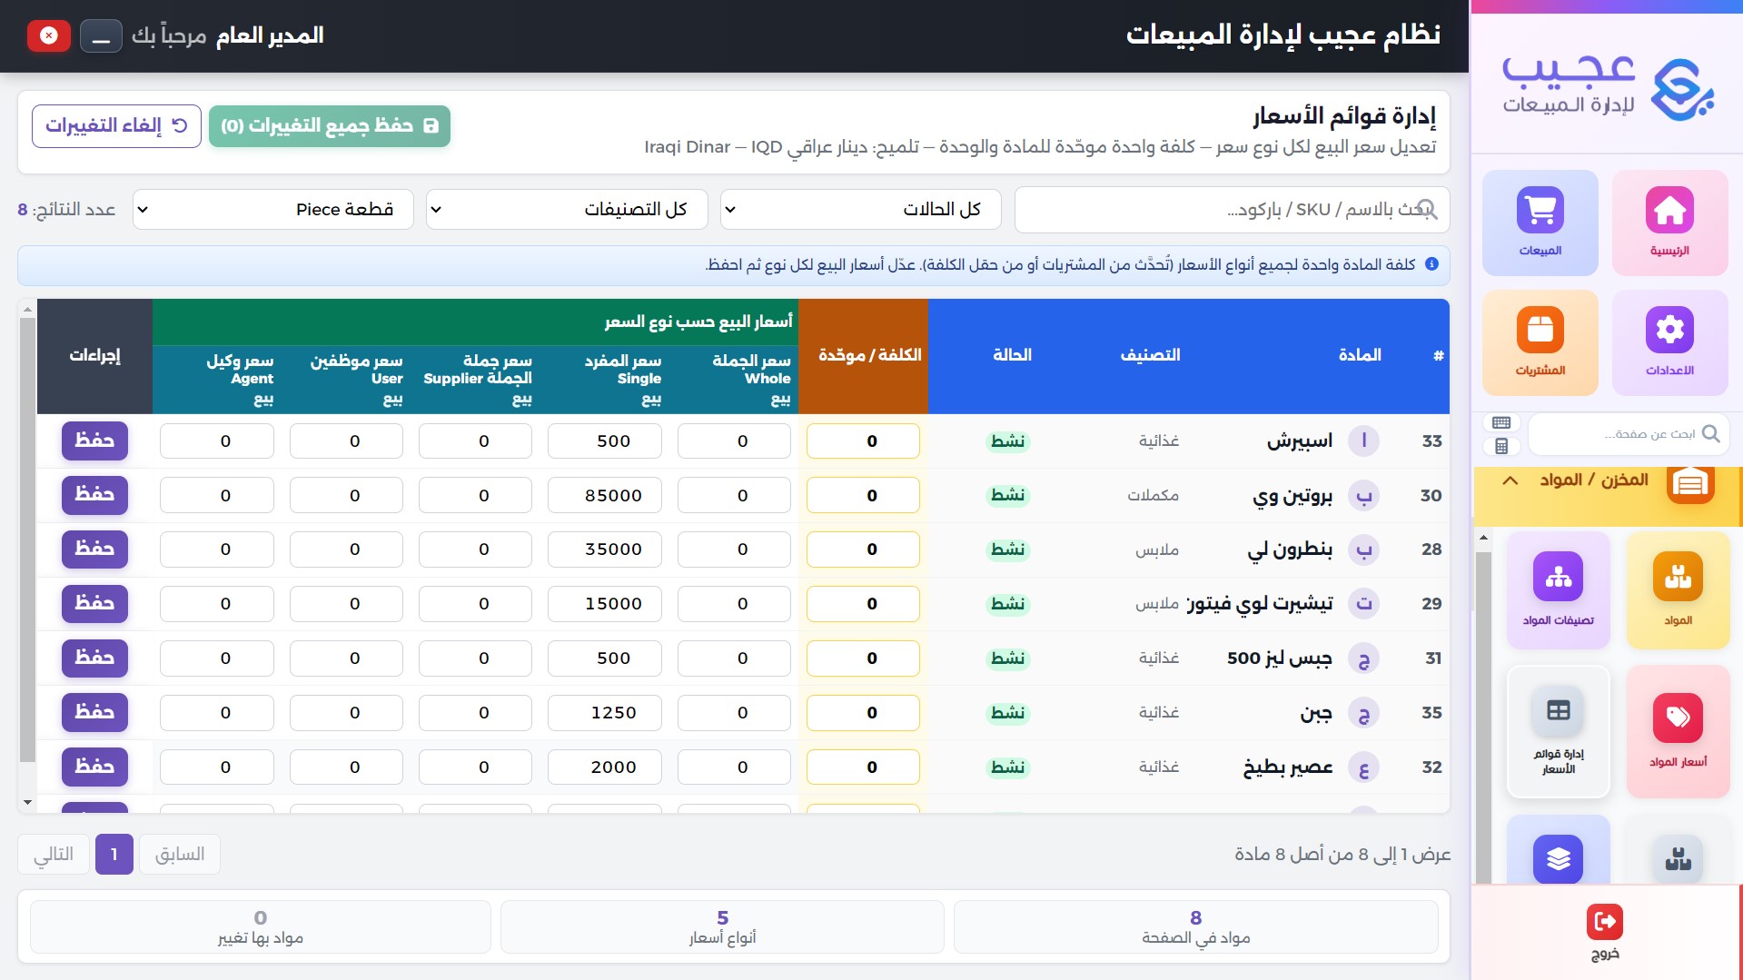Click the عجيب logo in sidebar
This screenshot has height=980, width=1743.
[x=1606, y=87]
